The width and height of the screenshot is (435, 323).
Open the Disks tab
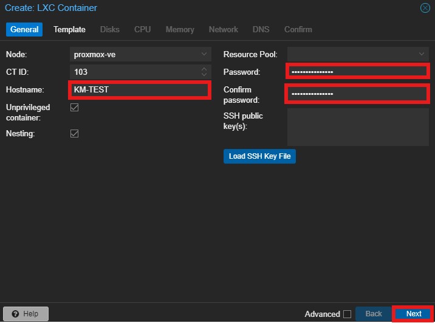tap(110, 29)
